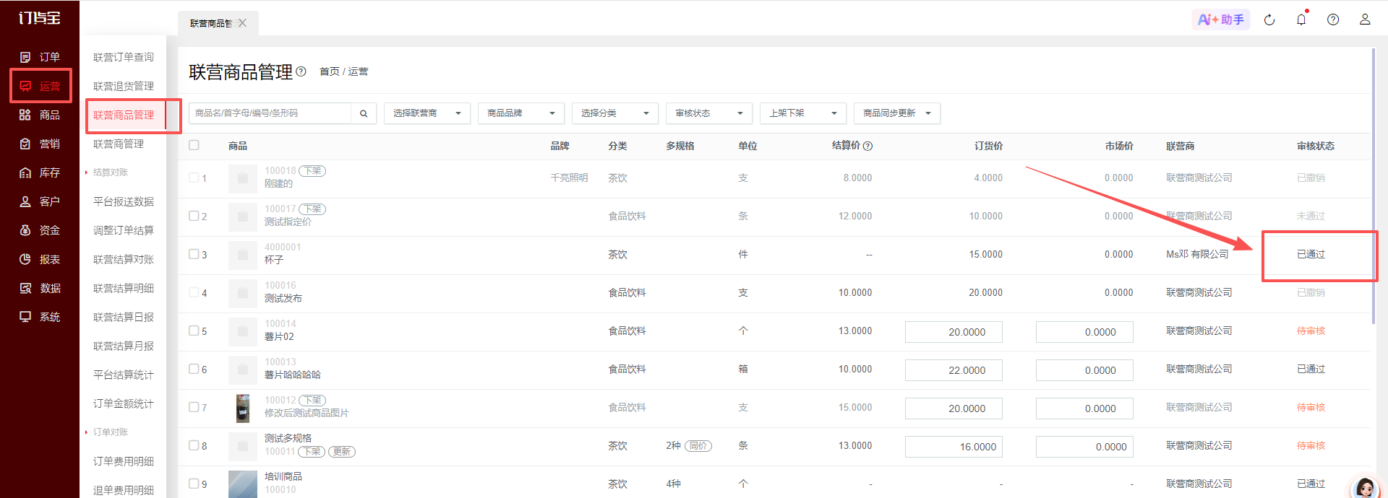Open the help question icon in top bar

[1333, 19]
